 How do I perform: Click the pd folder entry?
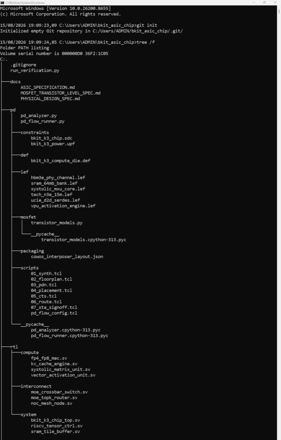point(13,110)
